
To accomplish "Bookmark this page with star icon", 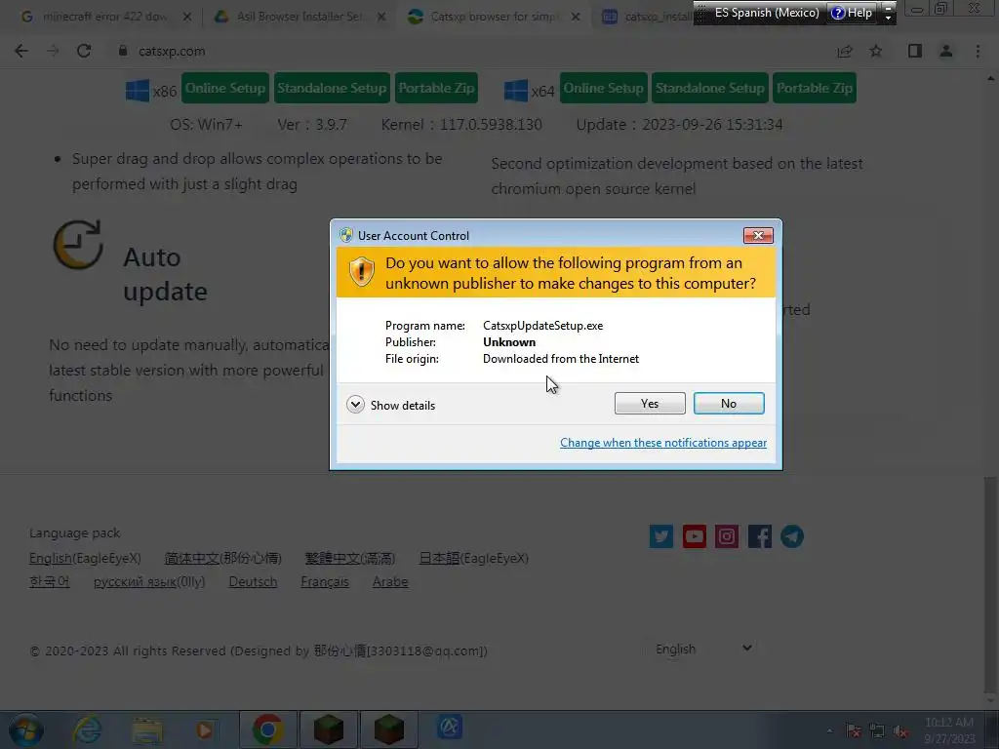I will pyautogui.click(x=876, y=51).
